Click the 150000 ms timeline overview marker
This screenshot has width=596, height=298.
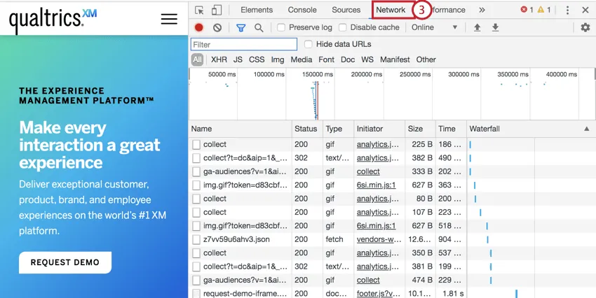tap(318, 74)
